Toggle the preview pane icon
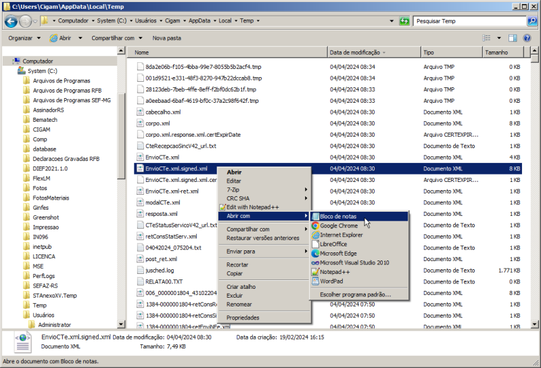The height and width of the screenshot is (368, 541). coord(513,38)
